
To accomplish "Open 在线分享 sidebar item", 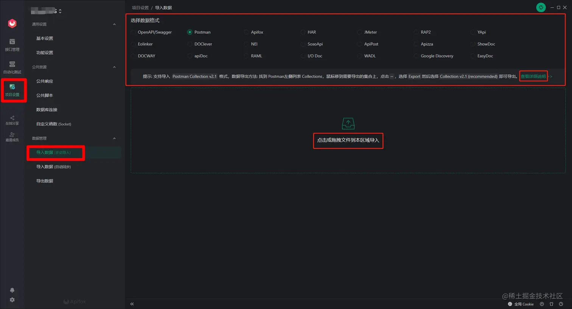I will coord(12,120).
